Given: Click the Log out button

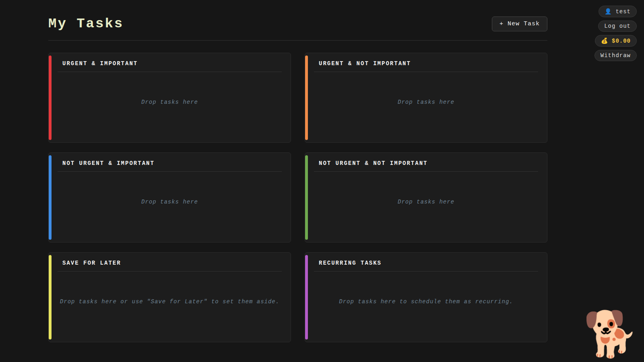Looking at the screenshot, I should tap(617, 26).
